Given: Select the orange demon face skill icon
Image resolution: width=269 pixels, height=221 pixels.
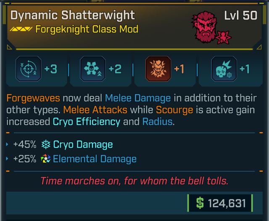Looking at the screenshot, I should pyautogui.click(x=158, y=69).
